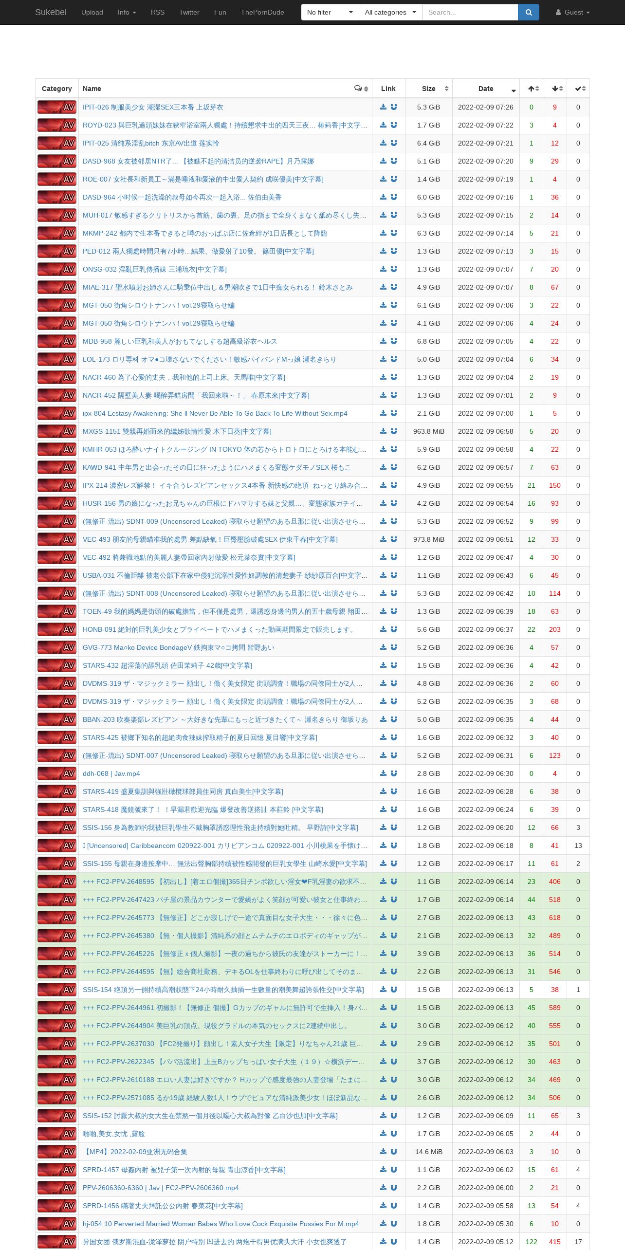The width and height of the screenshot is (625, 1250).
Task: Download torrent file for ipx-804 row
Action: pos(384,413)
